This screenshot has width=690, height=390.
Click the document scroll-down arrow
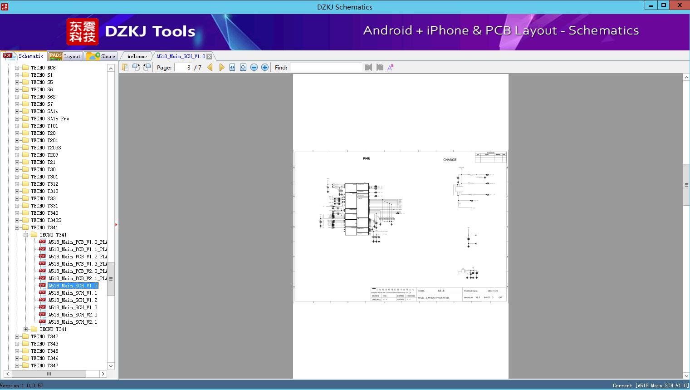(686, 375)
